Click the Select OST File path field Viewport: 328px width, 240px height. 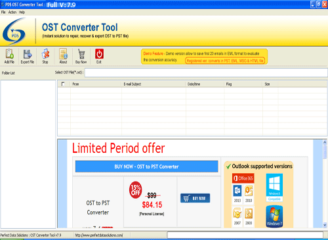[x=206, y=73]
